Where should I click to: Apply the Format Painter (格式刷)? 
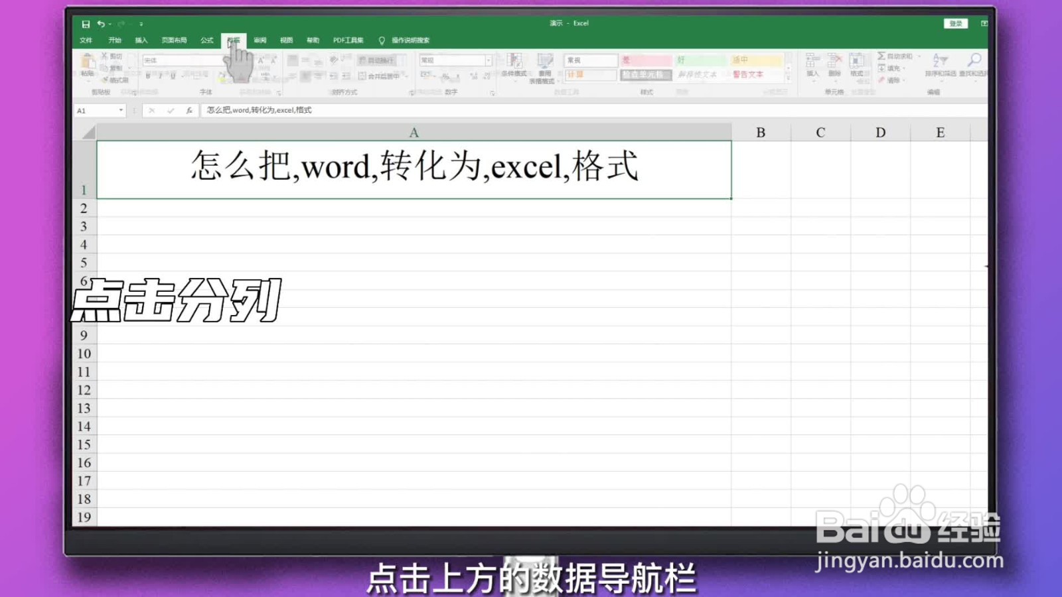point(115,80)
